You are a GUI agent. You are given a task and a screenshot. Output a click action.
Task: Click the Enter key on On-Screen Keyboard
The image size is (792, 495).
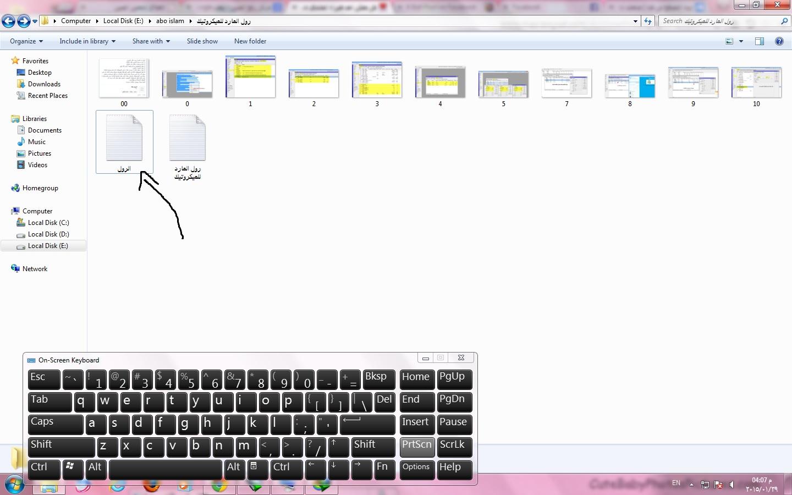coord(367,425)
